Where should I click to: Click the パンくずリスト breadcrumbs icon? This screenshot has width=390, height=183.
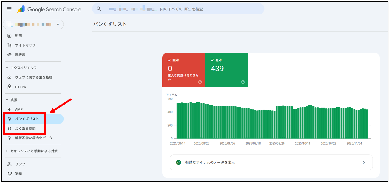(x=10, y=118)
